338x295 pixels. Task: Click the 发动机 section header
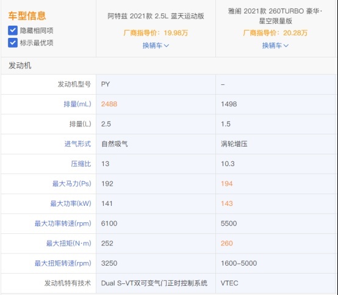20,65
